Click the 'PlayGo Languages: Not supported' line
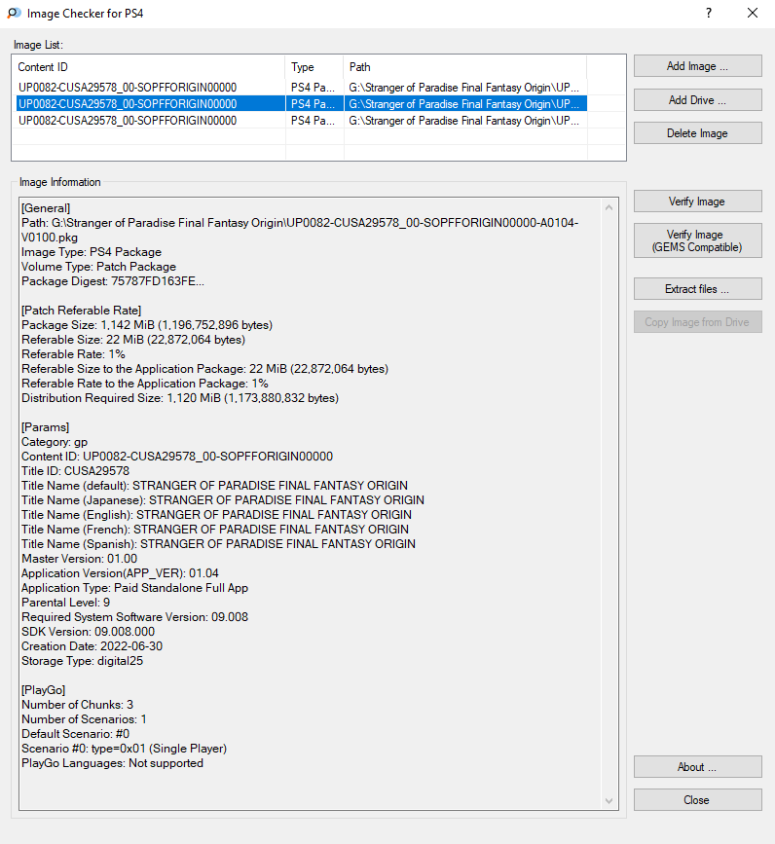 pos(113,763)
